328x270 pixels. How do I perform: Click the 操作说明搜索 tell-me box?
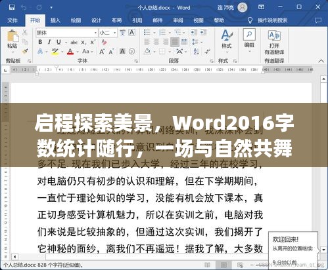[268, 20]
